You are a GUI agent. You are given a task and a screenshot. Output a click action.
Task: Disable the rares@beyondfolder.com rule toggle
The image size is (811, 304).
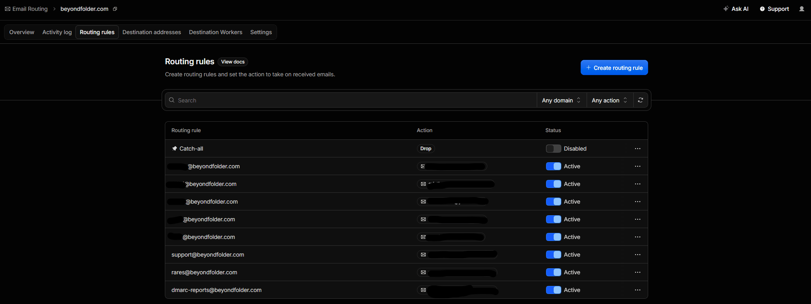tap(553, 272)
